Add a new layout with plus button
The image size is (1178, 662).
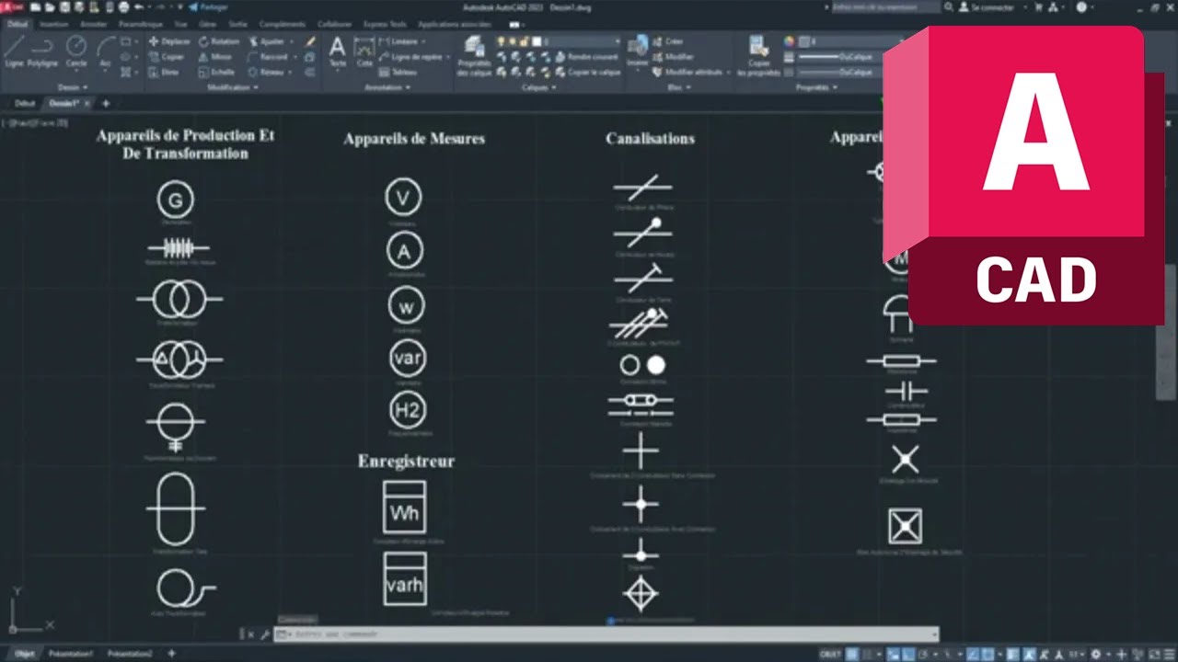click(x=171, y=654)
